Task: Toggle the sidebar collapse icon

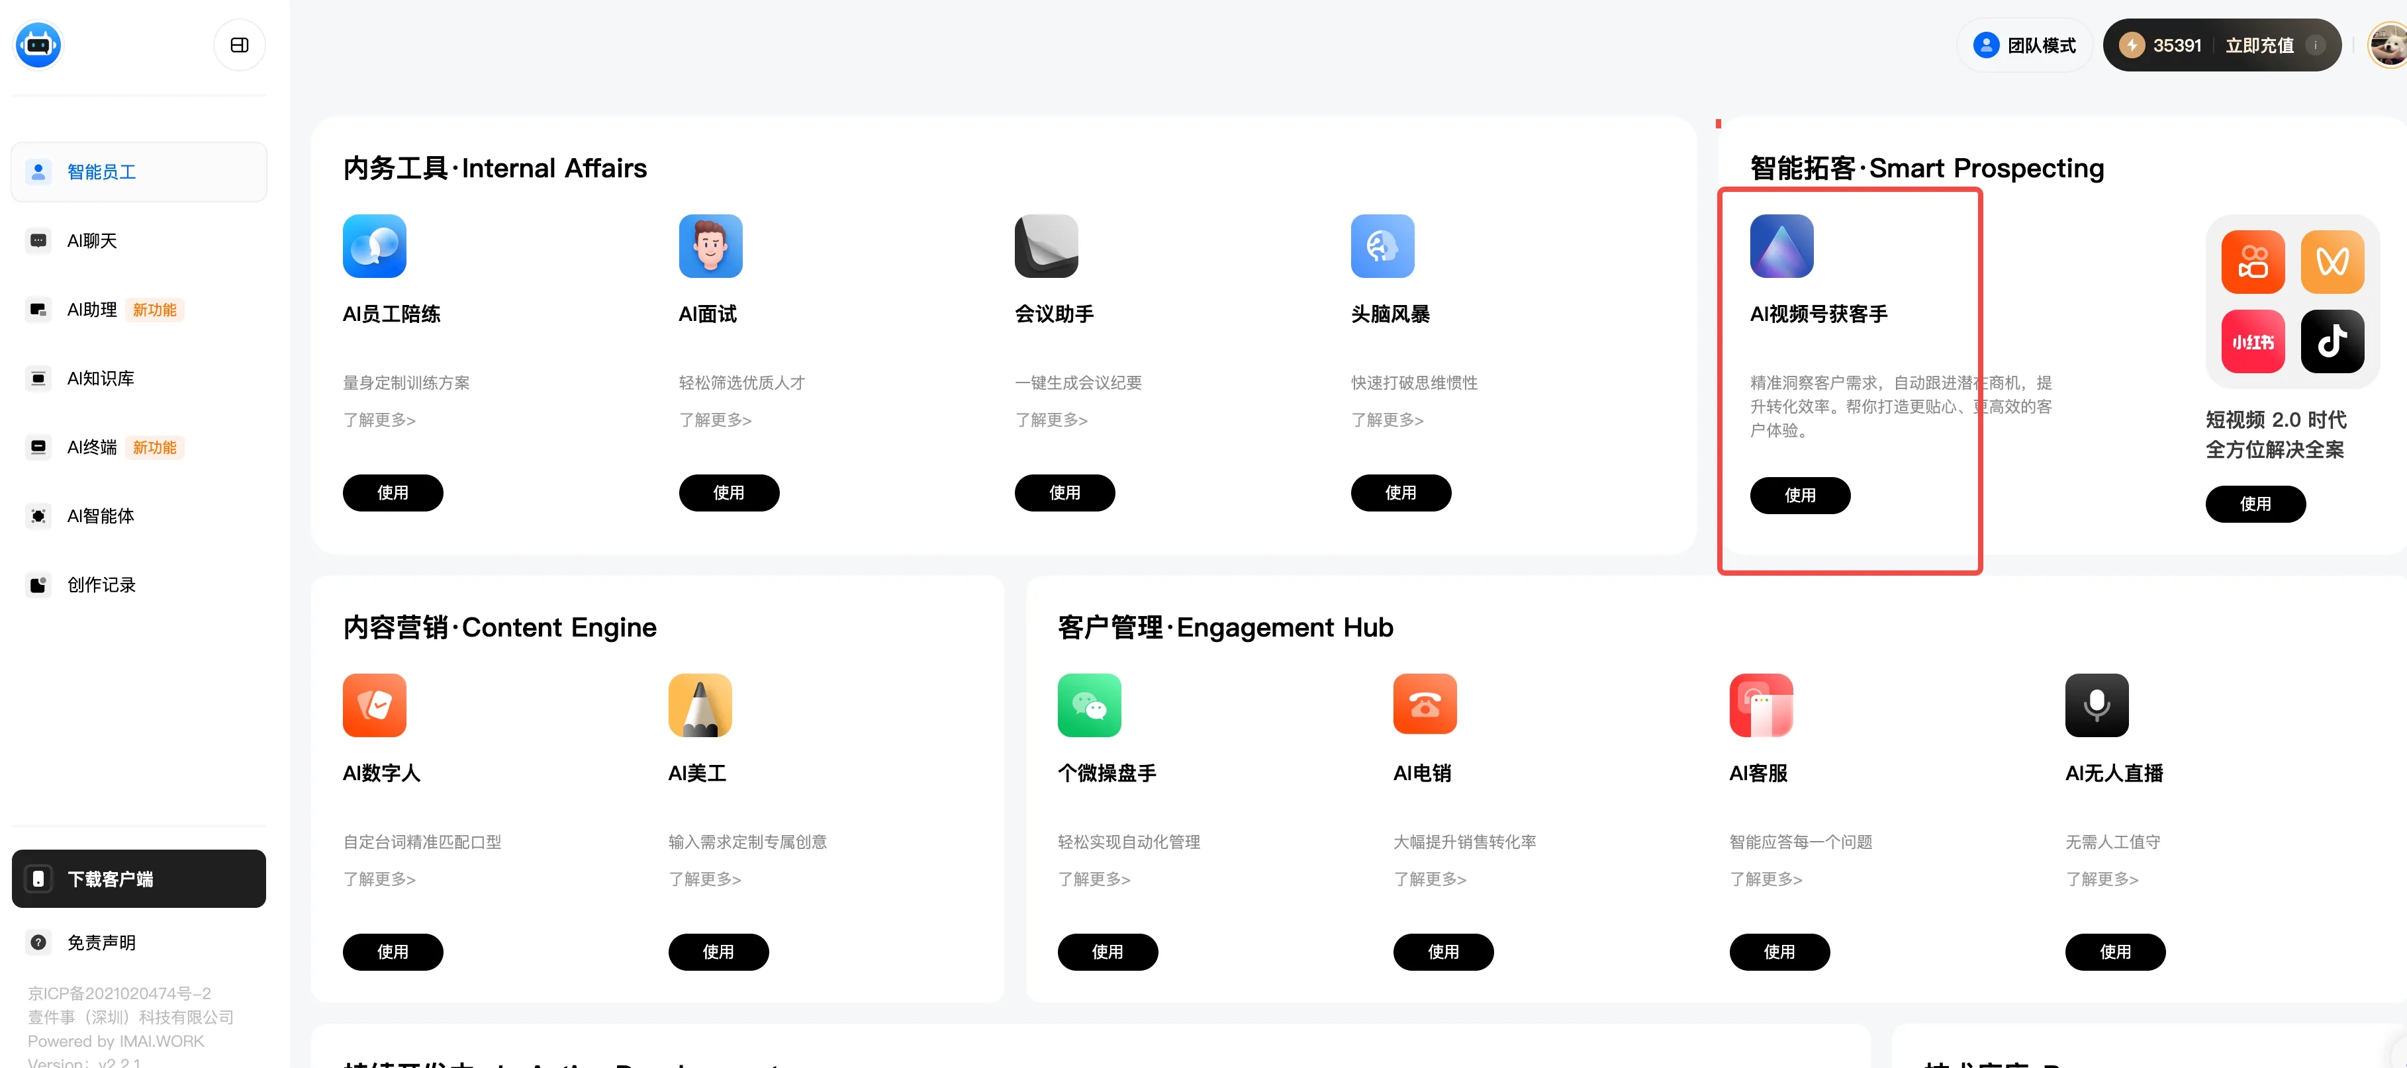Action: click(x=239, y=45)
